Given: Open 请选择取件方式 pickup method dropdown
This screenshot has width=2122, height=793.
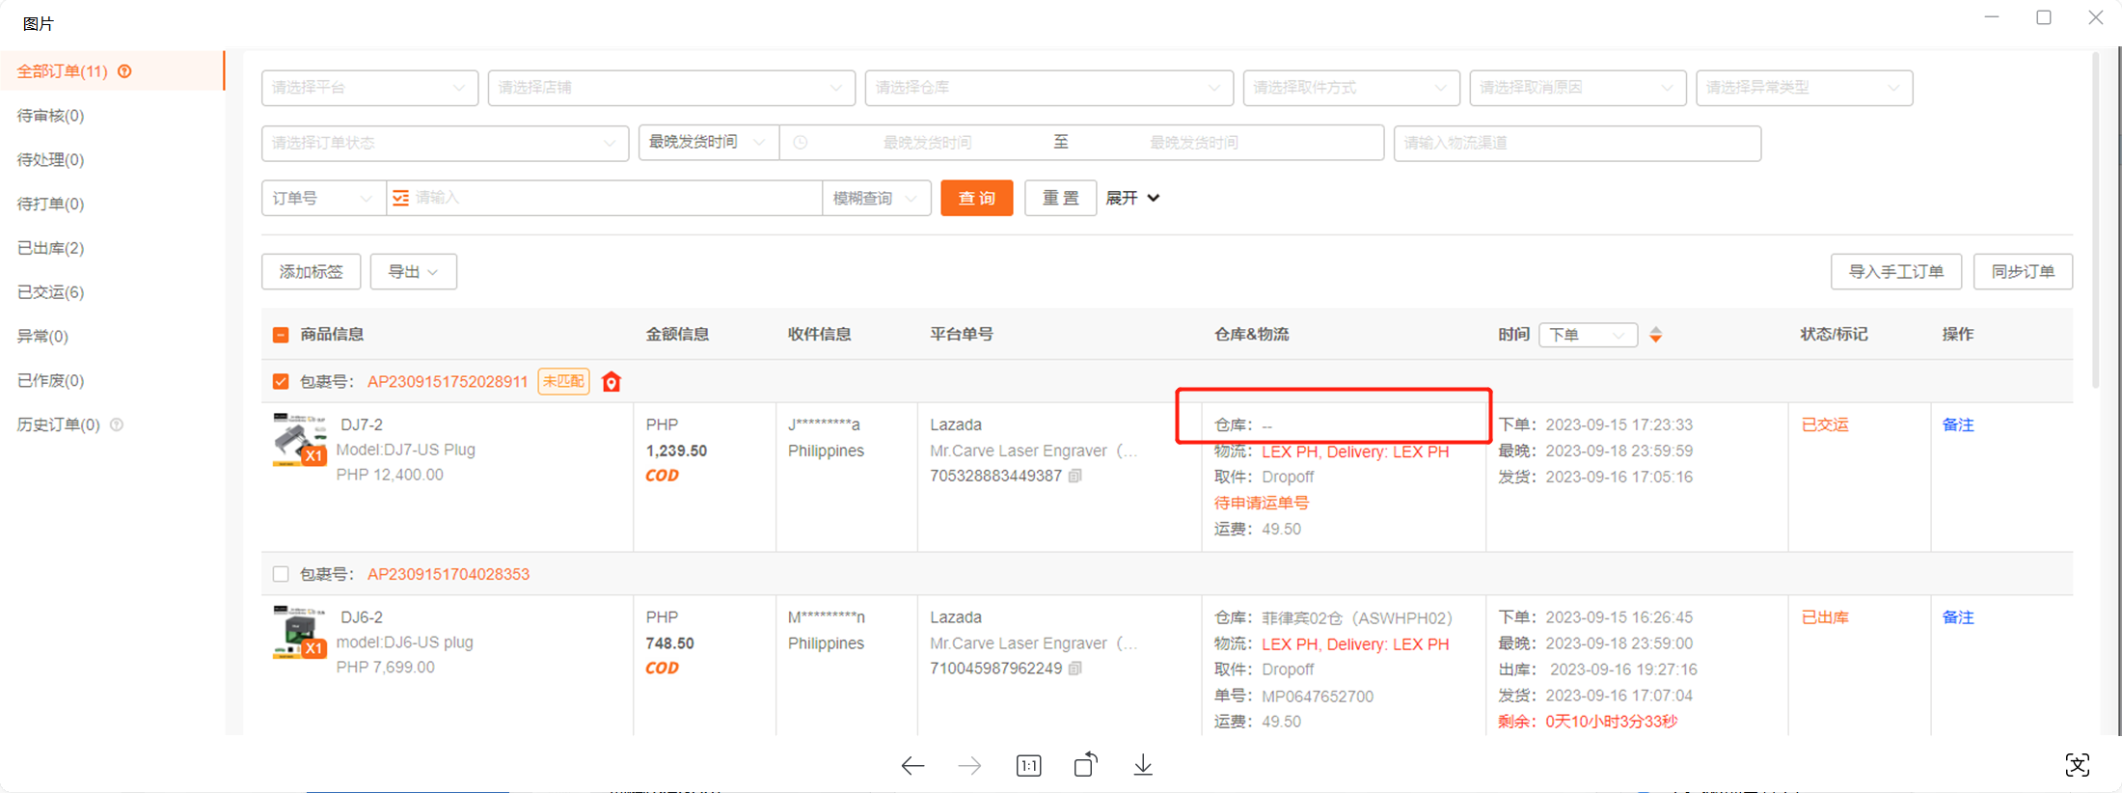Looking at the screenshot, I should point(1351,88).
